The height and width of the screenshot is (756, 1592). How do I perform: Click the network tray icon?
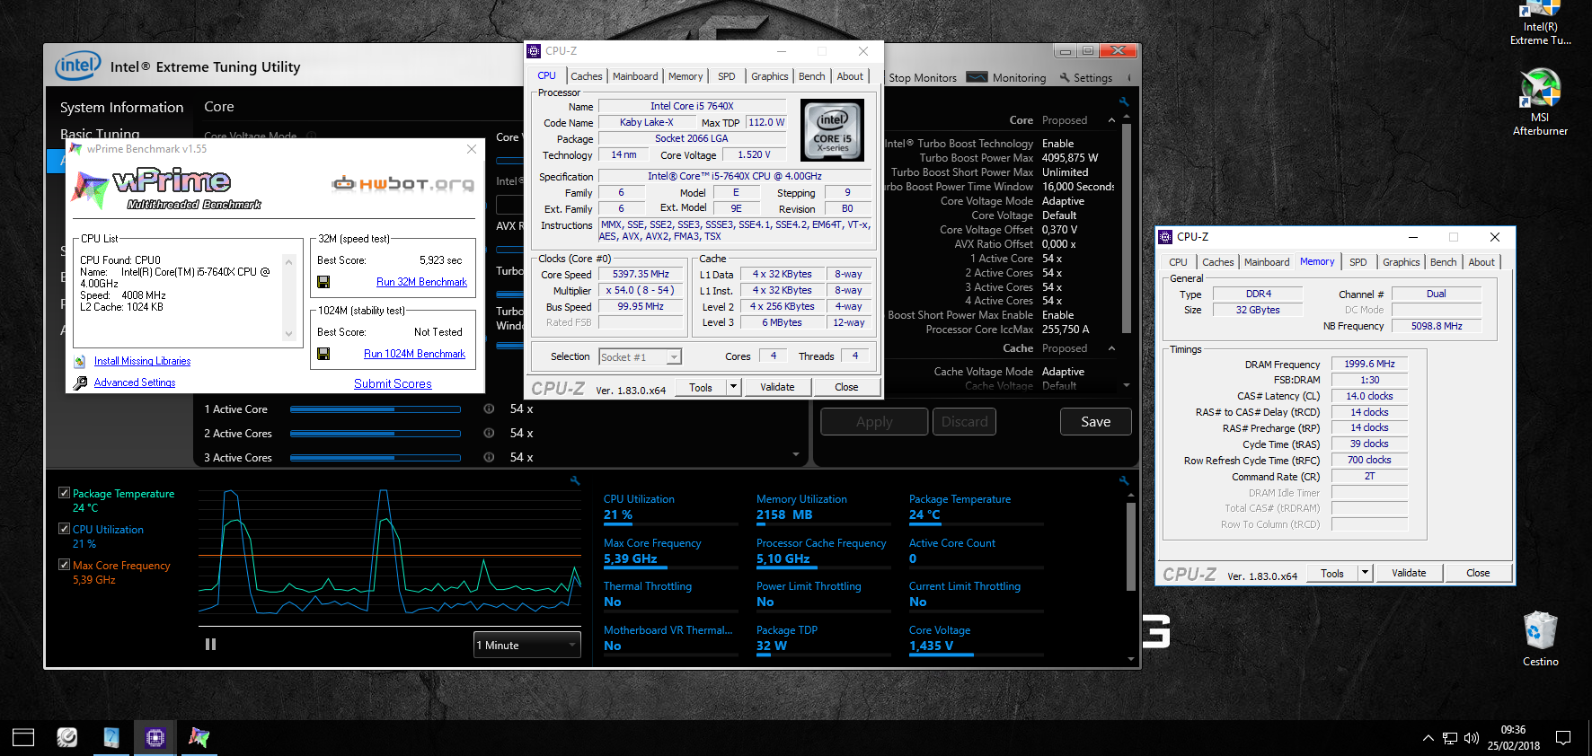[x=1450, y=738]
